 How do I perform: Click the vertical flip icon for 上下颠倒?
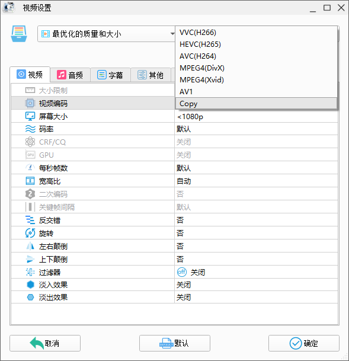pos(30,259)
